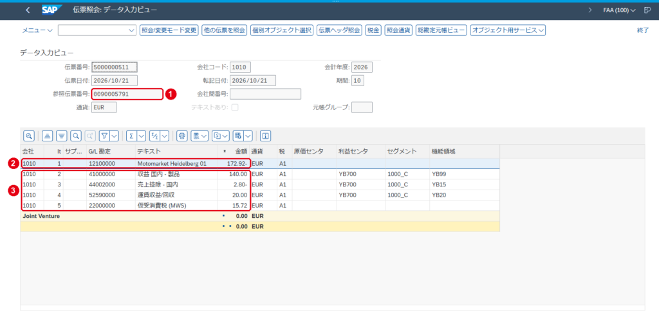Viewport: 659px width, 322px height.
Task: Click the layout selection grid icon
Action: [x=238, y=136]
